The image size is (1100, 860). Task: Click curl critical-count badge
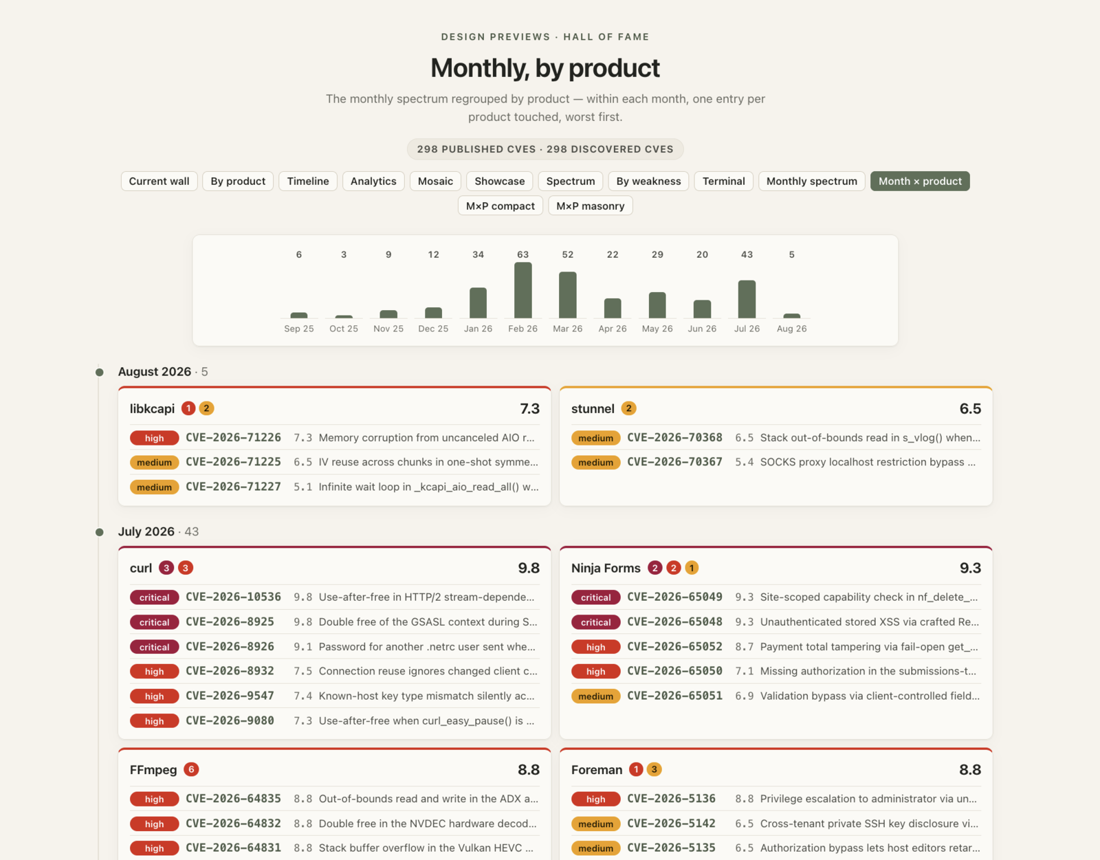[x=166, y=568]
